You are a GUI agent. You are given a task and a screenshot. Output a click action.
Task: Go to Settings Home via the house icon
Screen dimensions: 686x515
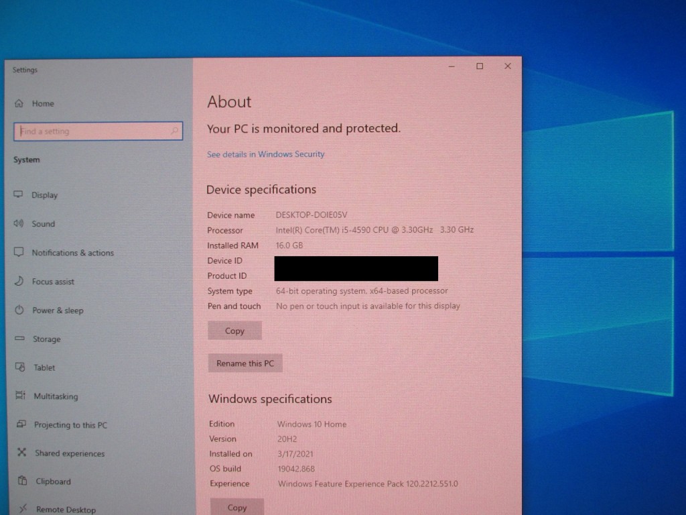pyautogui.click(x=19, y=103)
